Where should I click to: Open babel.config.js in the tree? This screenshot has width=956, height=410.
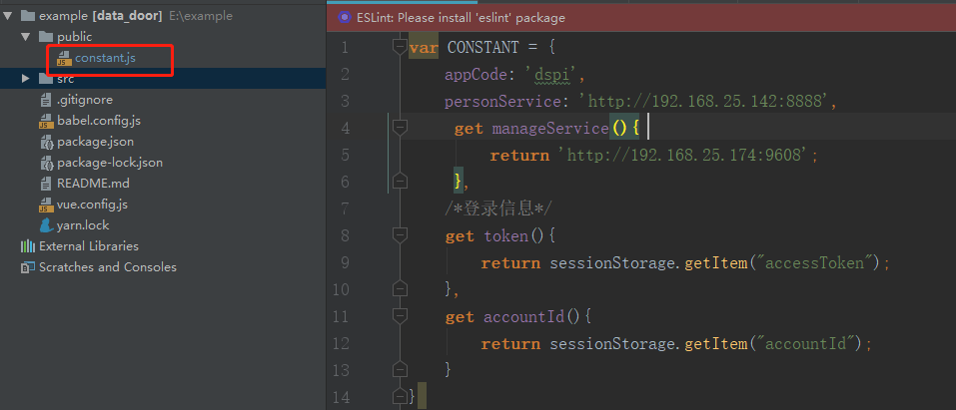pyautogui.click(x=99, y=121)
